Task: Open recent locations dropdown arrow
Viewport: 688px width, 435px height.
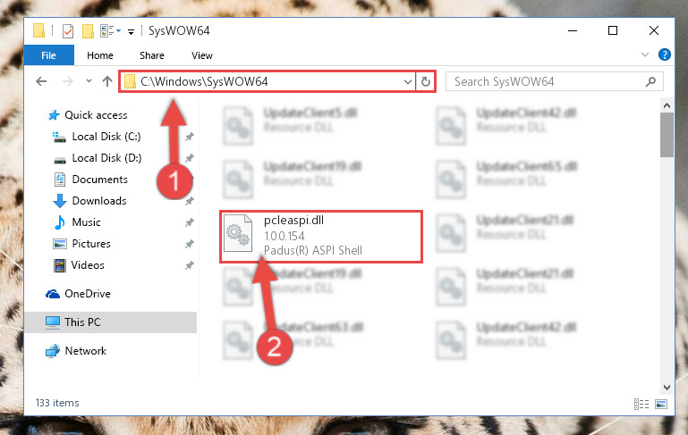Action: click(89, 81)
